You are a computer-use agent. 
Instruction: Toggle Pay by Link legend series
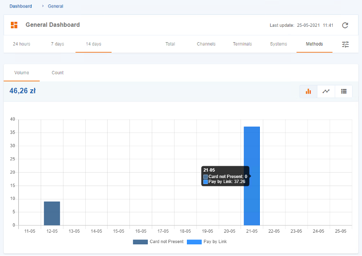pyautogui.click(x=208, y=242)
